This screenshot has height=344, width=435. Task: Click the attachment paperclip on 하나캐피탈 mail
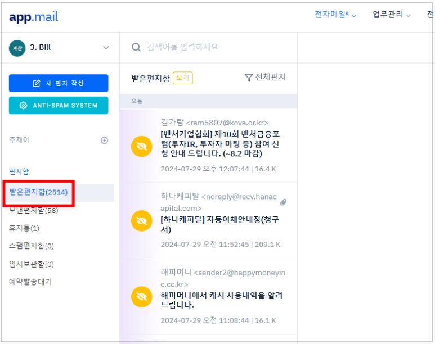pos(283,202)
